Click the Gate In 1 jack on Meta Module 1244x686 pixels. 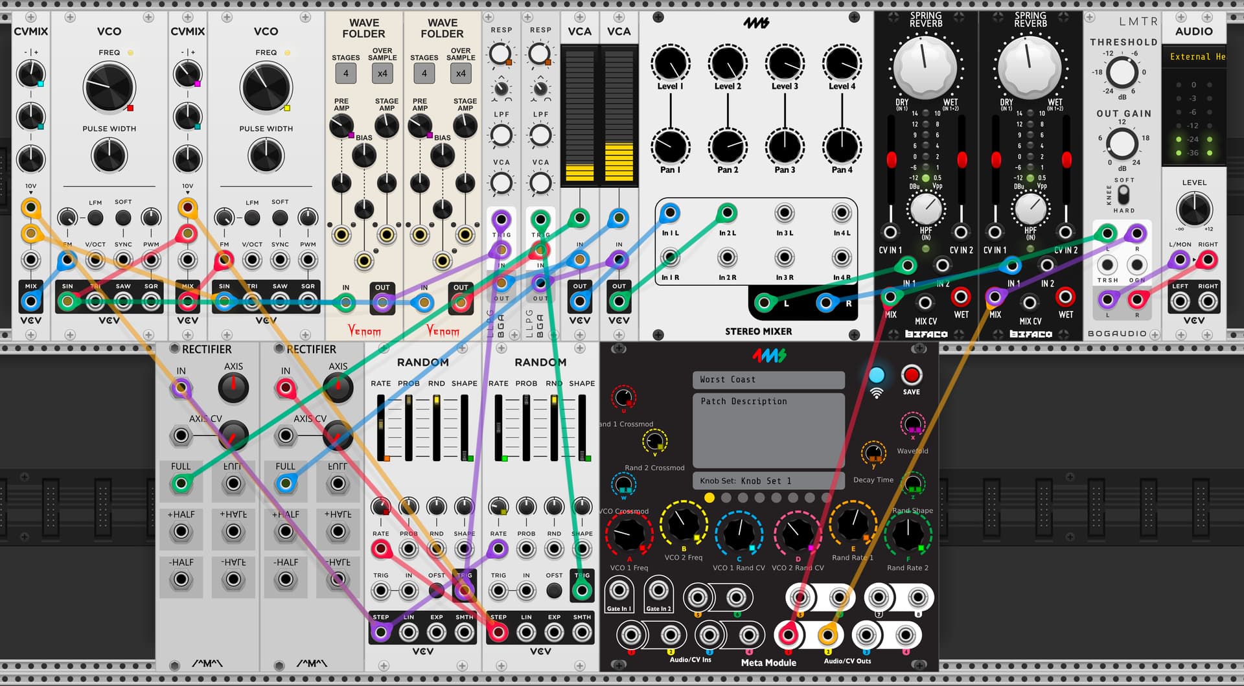point(619,590)
